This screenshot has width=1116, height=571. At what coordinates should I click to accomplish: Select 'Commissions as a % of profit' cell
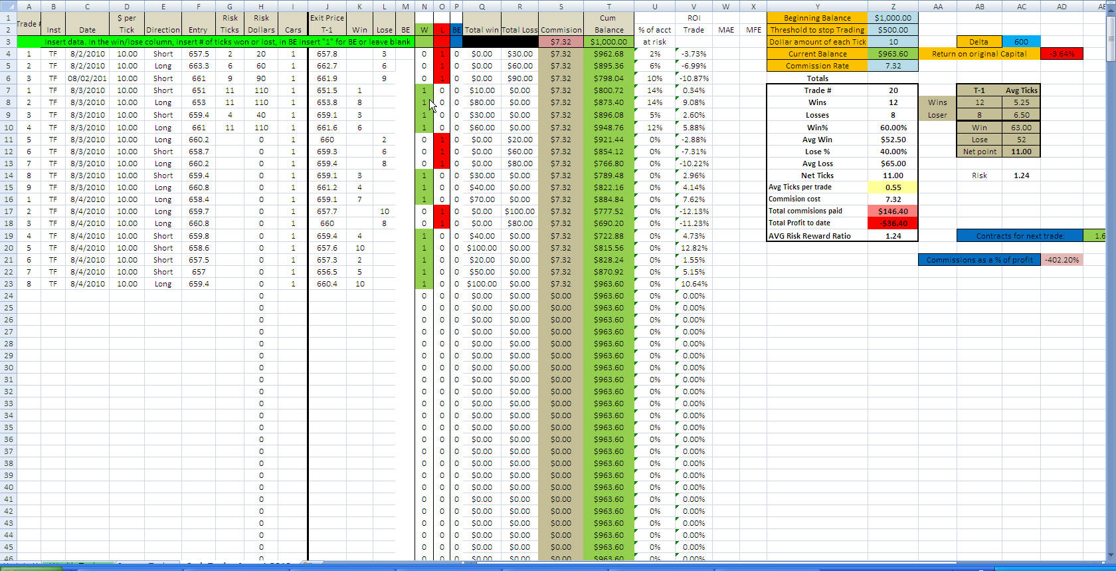click(x=979, y=260)
